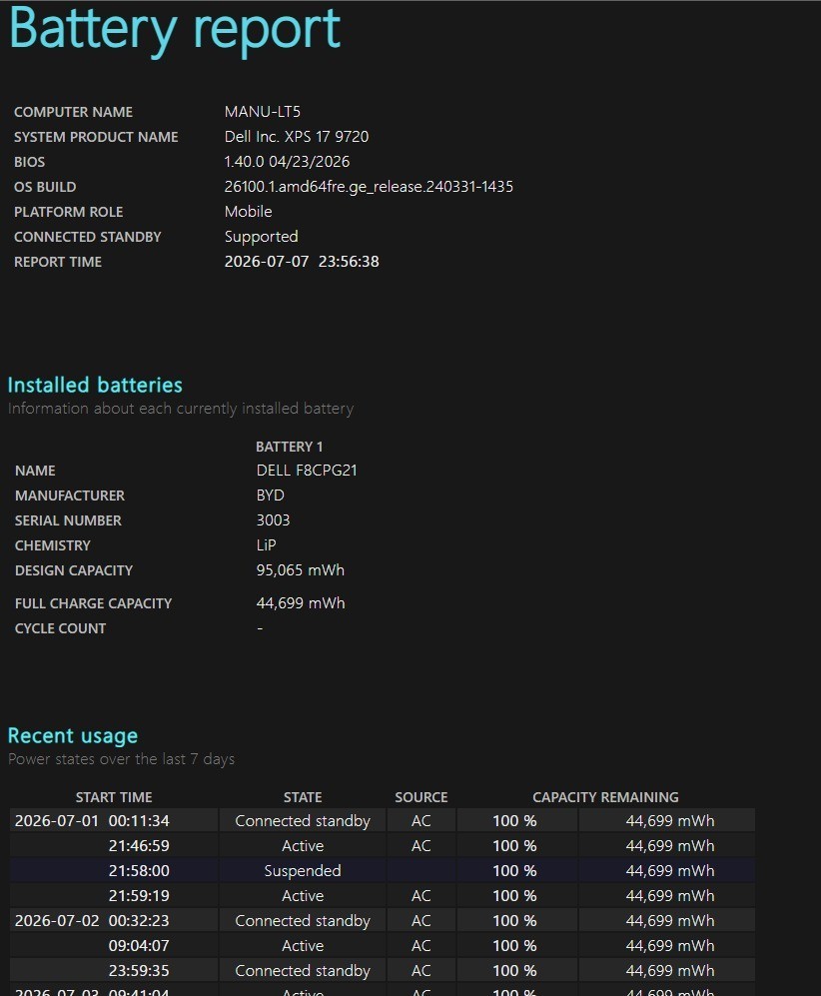Viewport: 821px width, 996px height.
Task: Click the platform role value "Mobile"
Action: (249, 212)
